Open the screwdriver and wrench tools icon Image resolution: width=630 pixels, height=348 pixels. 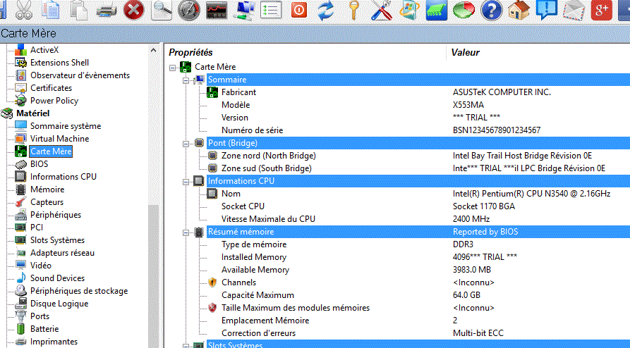pyautogui.click(x=381, y=10)
